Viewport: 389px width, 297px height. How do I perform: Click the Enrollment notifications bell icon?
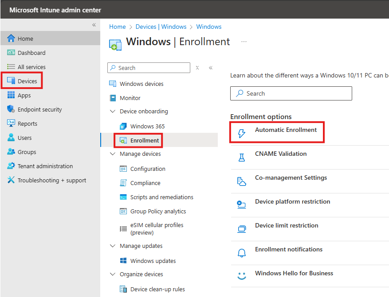click(x=242, y=253)
